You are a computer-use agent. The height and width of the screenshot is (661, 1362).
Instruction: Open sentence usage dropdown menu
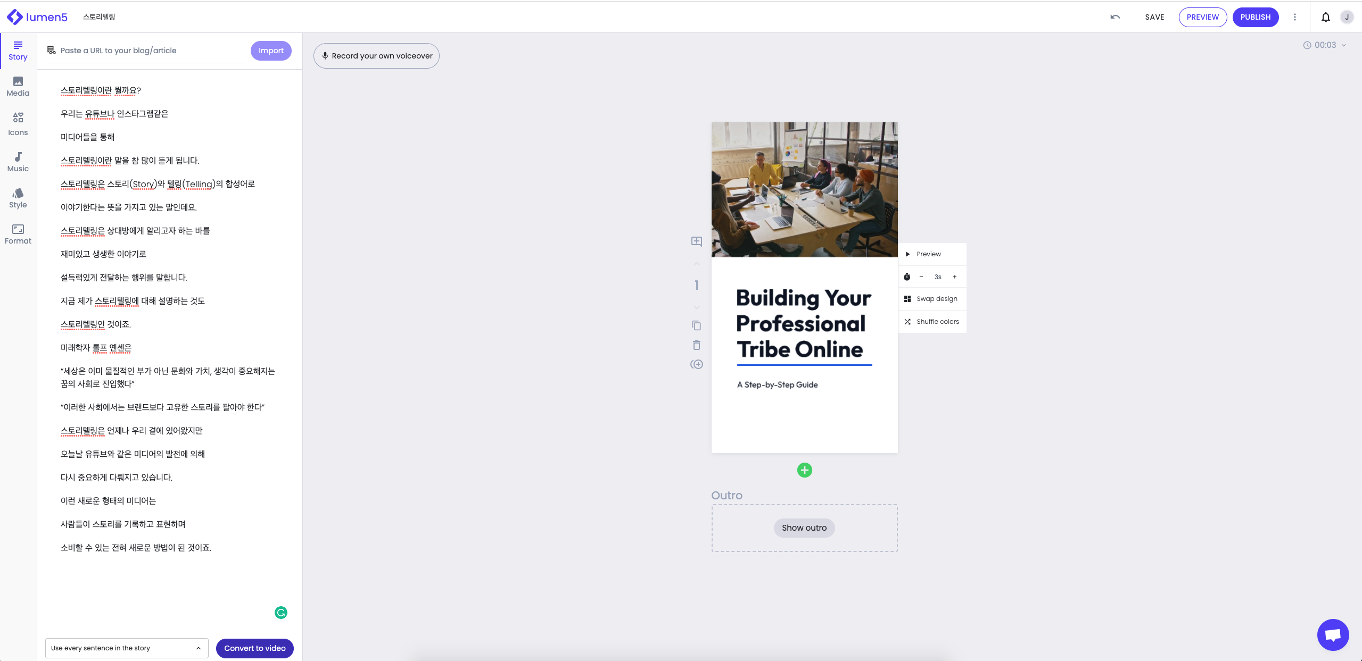point(124,648)
